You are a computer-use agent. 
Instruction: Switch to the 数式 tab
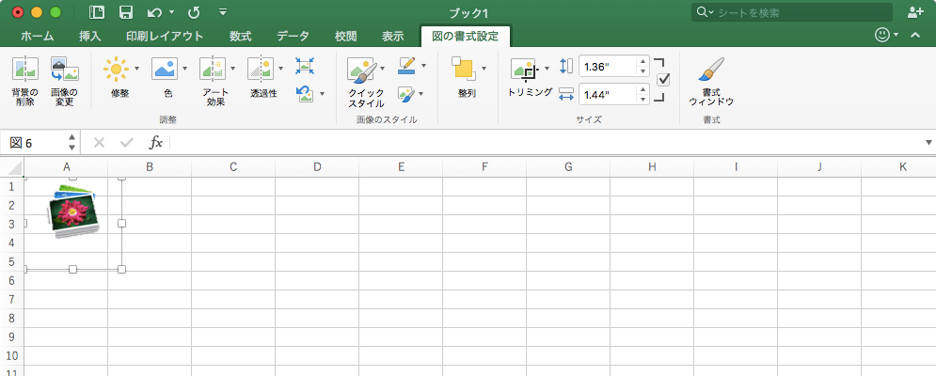pyautogui.click(x=240, y=37)
